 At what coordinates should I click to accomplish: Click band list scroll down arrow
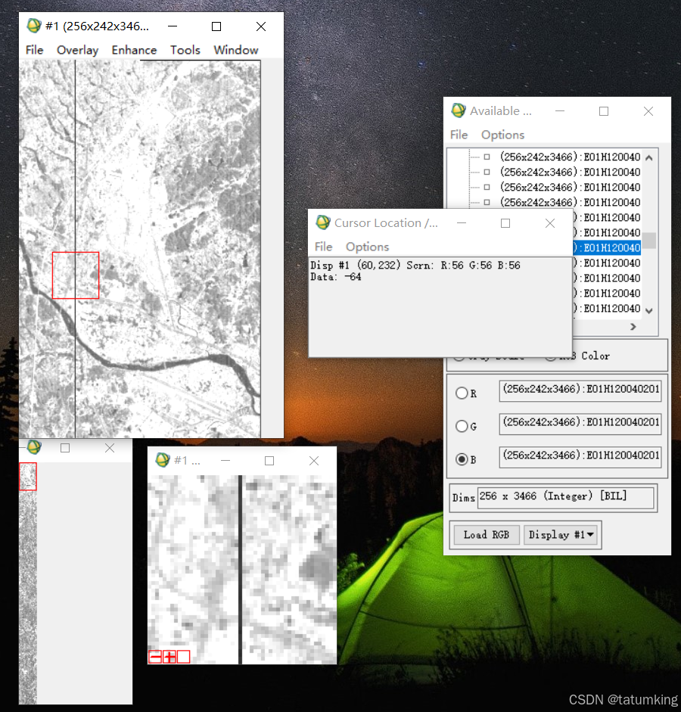(x=649, y=310)
